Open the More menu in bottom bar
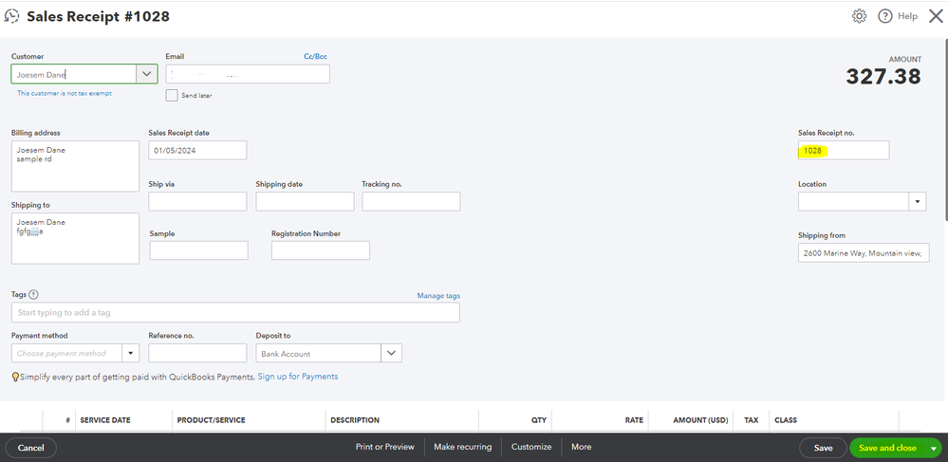Screen dimensions: 948x462 click(581, 447)
